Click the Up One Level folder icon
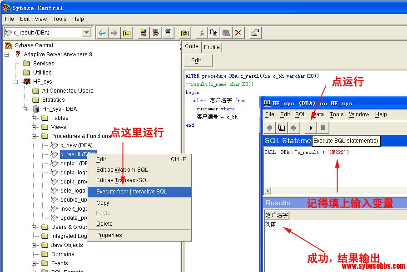This screenshot has width=407, height=272. pos(127,33)
